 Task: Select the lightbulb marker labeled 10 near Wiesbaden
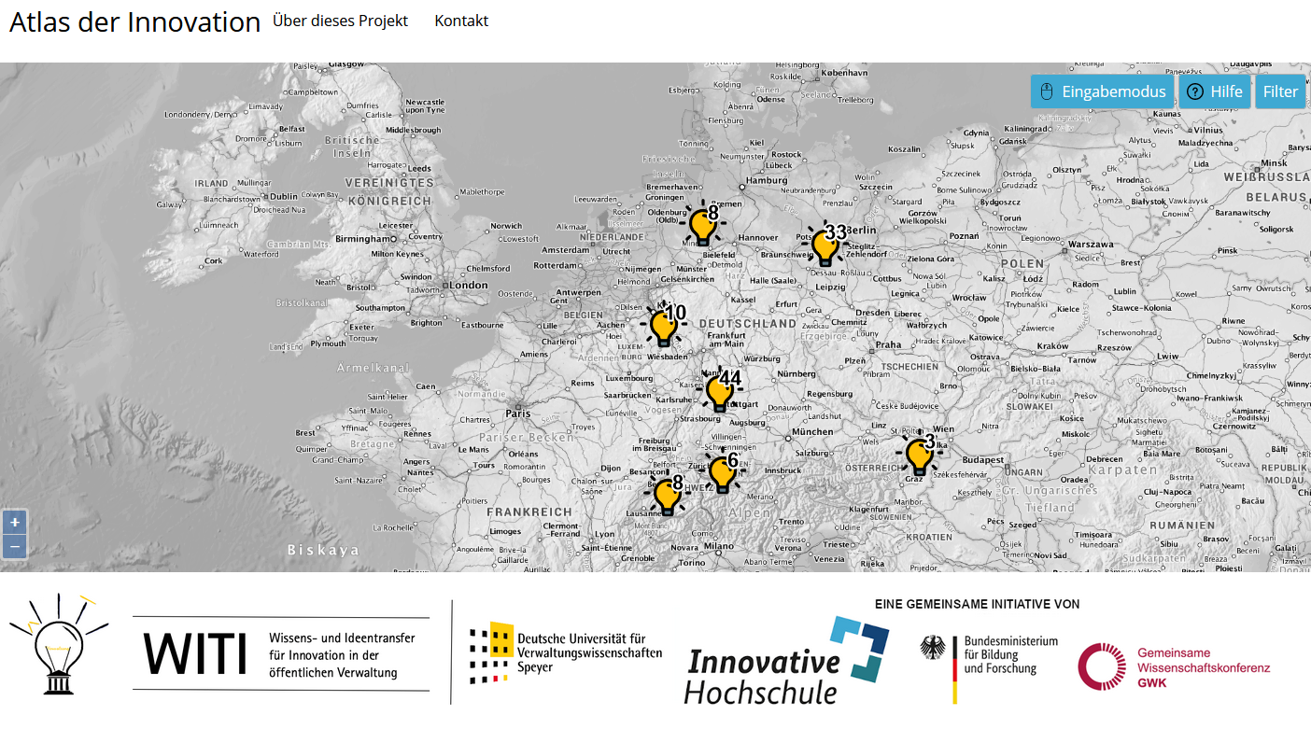[x=664, y=326]
